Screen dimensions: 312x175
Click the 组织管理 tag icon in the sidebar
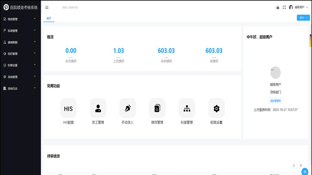pyautogui.click(x=5, y=54)
